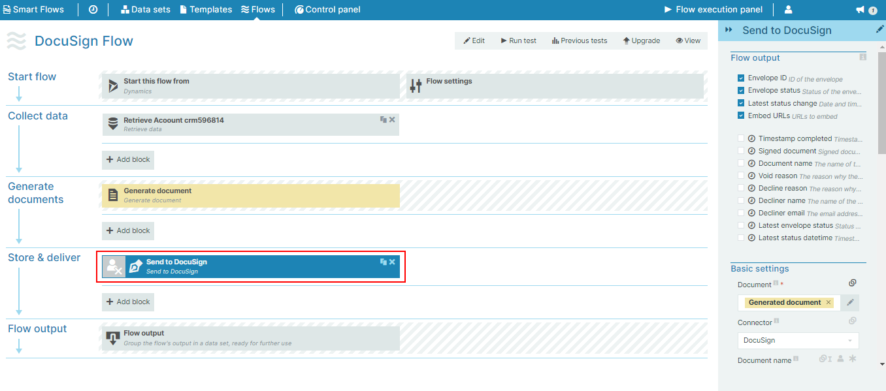The height and width of the screenshot is (391, 886).
Task: Add block under Generate documents
Action: click(128, 230)
